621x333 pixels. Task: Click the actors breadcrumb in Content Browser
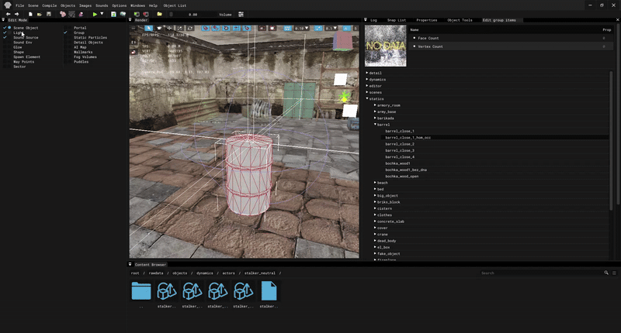coord(228,273)
